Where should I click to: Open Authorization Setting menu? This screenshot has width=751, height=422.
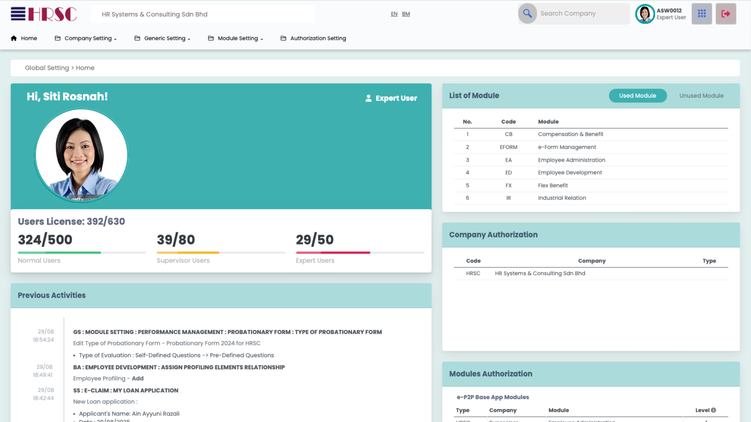tap(318, 38)
